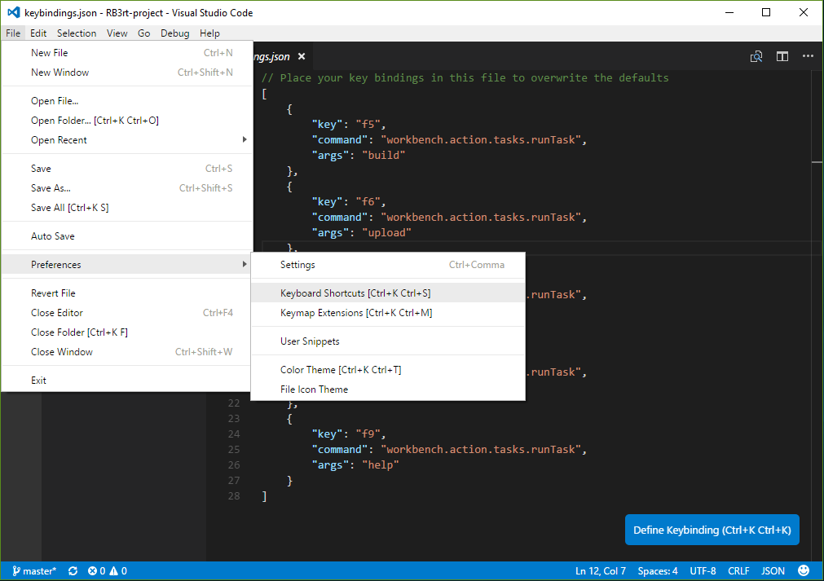This screenshot has width=824, height=581.
Task: Close the keybindings.json tab
Action: (301, 56)
